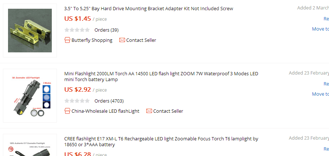Click Orders (4703) on flashlight listing

[x=109, y=101]
